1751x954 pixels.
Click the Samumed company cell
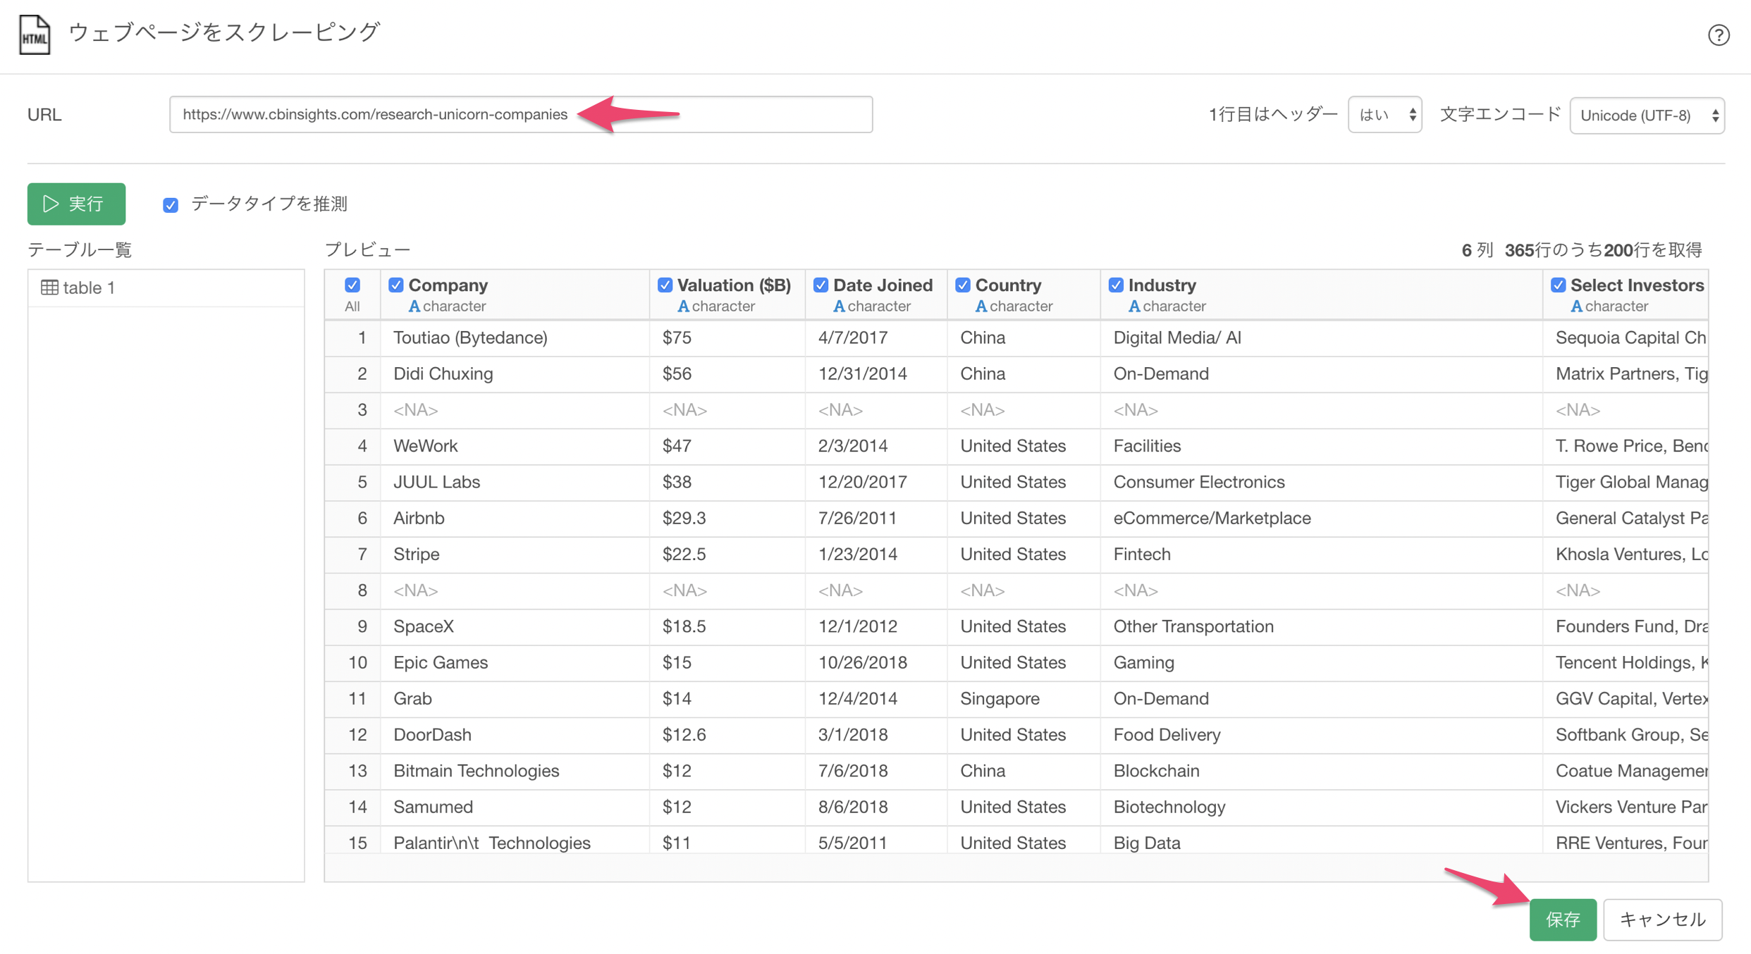515,807
